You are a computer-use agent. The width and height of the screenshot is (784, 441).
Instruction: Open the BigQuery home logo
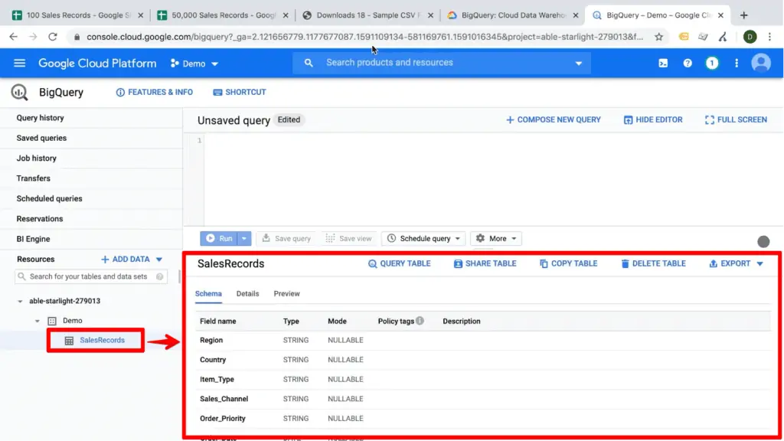pyautogui.click(x=18, y=92)
